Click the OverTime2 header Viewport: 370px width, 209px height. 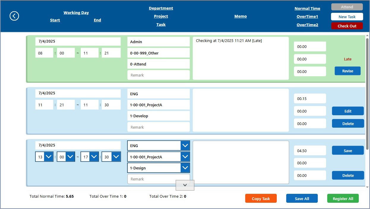click(x=307, y=25)
